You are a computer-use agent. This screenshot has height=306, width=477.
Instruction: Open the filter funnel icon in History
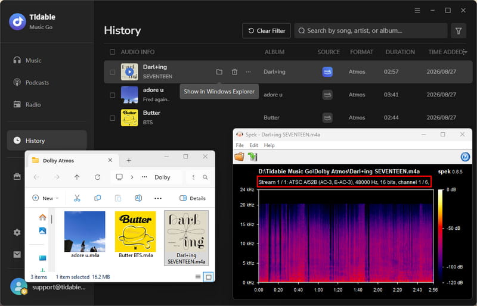[x=459, y=31]
